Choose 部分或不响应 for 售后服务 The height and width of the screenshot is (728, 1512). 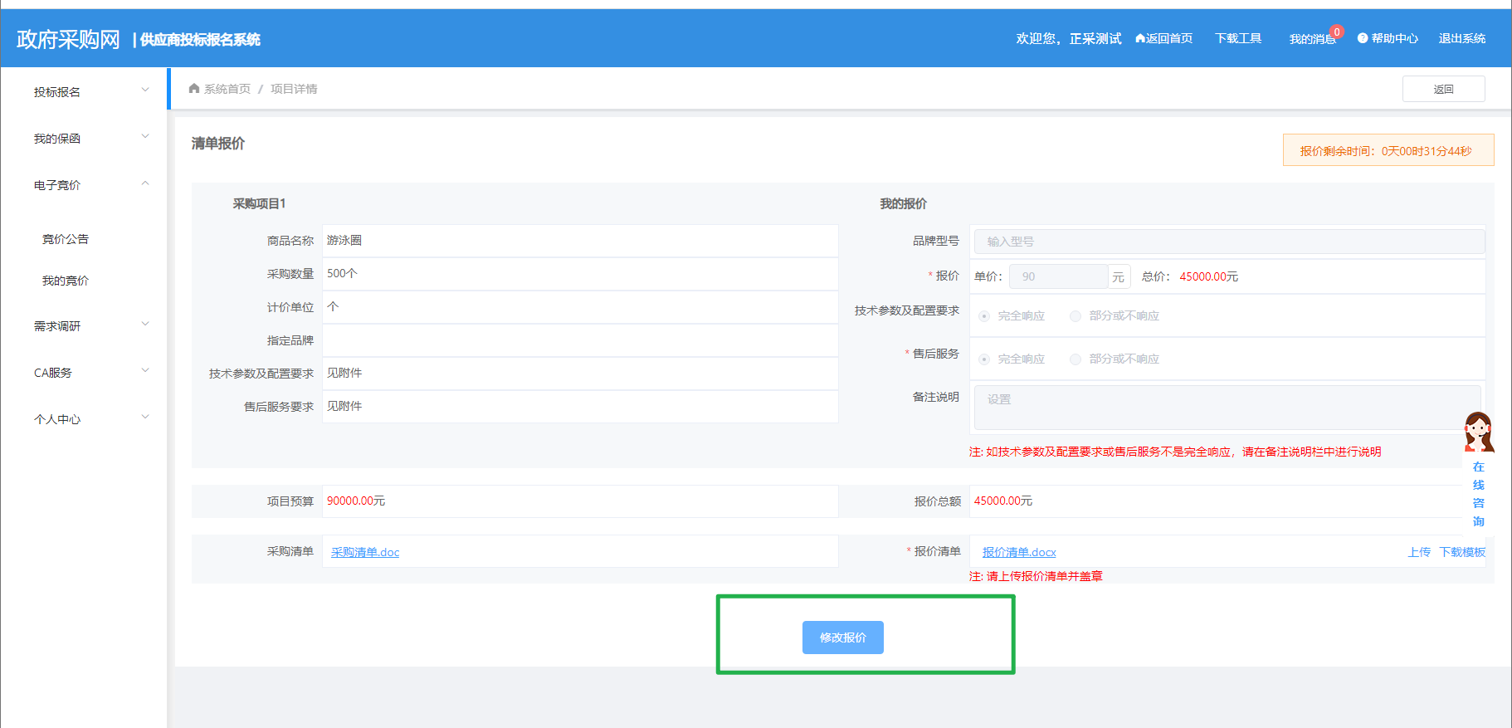click(1075, 359)
